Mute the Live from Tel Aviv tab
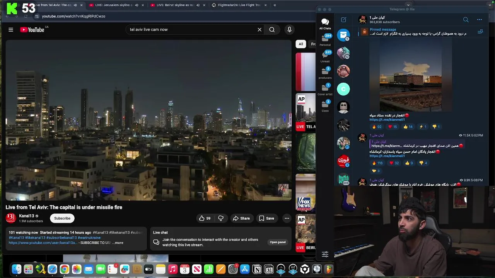Viewport: 495px width, 278px height. [75, 5]
